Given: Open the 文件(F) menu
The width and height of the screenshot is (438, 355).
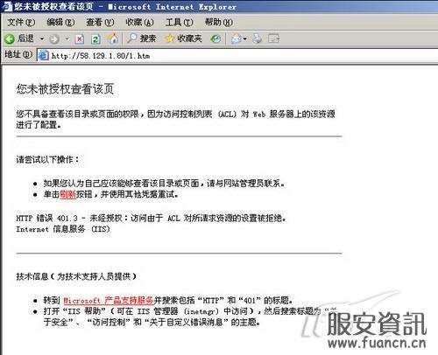Looking at the screenshot, I should 21,22.
